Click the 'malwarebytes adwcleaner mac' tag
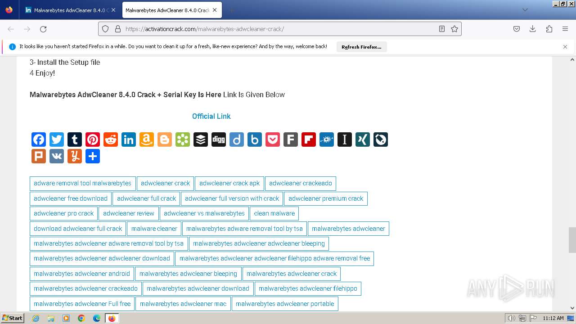 coord(183,304)
